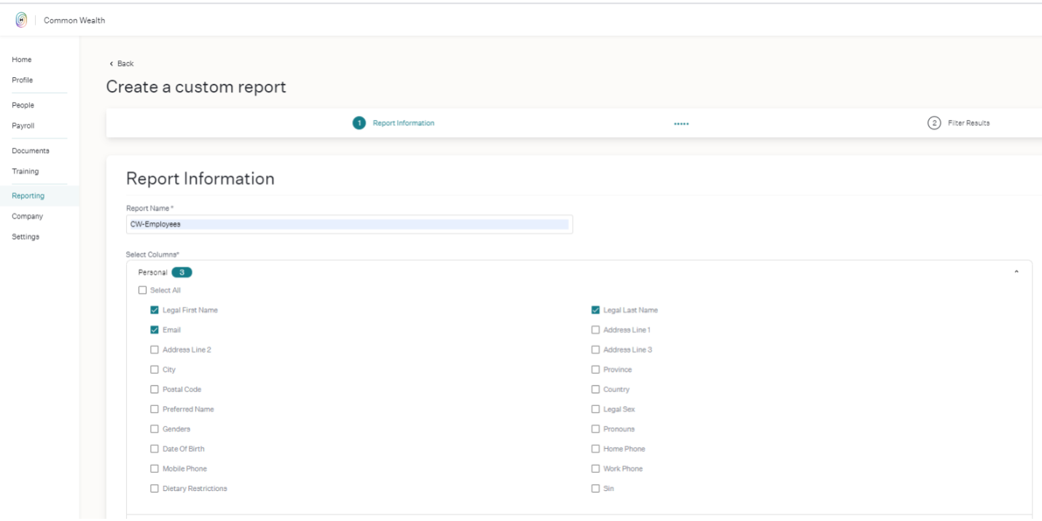Check the Province column box

[595, 369]
